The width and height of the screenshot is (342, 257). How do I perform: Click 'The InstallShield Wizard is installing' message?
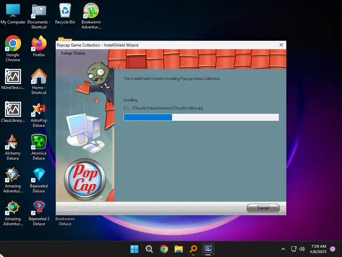171,78
